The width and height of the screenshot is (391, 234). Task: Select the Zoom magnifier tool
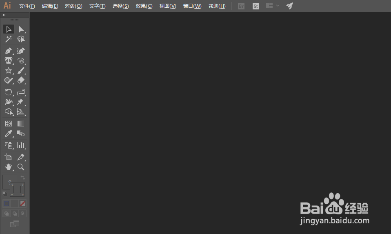(21, 167)
